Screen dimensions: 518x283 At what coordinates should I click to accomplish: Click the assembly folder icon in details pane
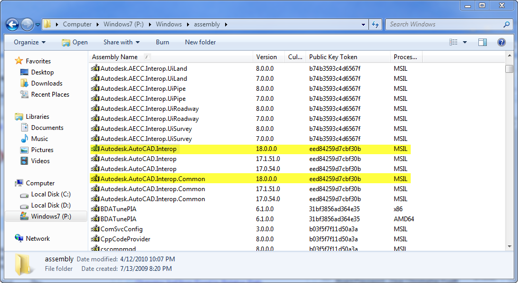tap(24, 264)
